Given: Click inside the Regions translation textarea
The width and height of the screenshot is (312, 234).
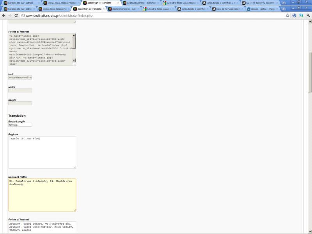Looking at the screenshot, I should (42, 152).
